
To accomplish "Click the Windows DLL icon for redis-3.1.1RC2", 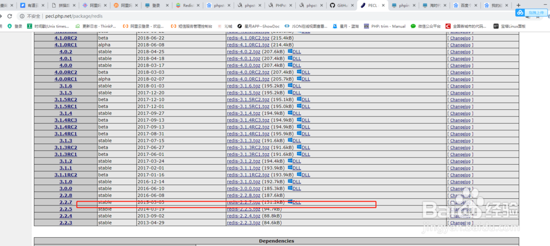I will 299,175.
